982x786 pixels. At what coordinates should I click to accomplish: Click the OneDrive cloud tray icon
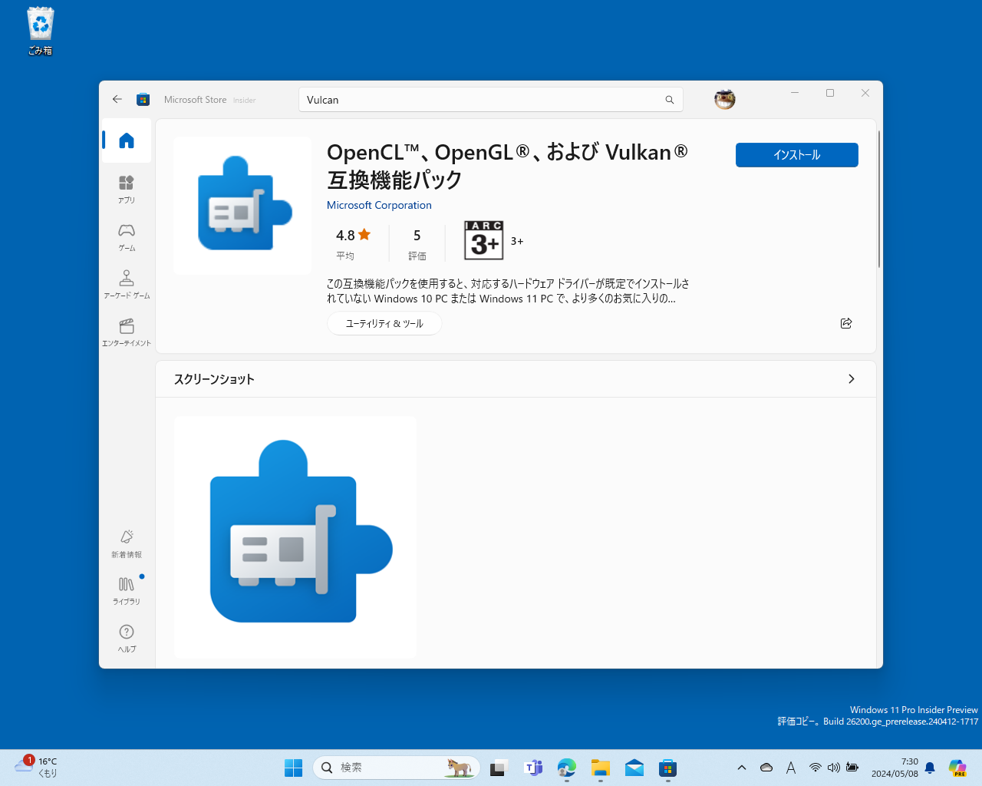[766, 768]
